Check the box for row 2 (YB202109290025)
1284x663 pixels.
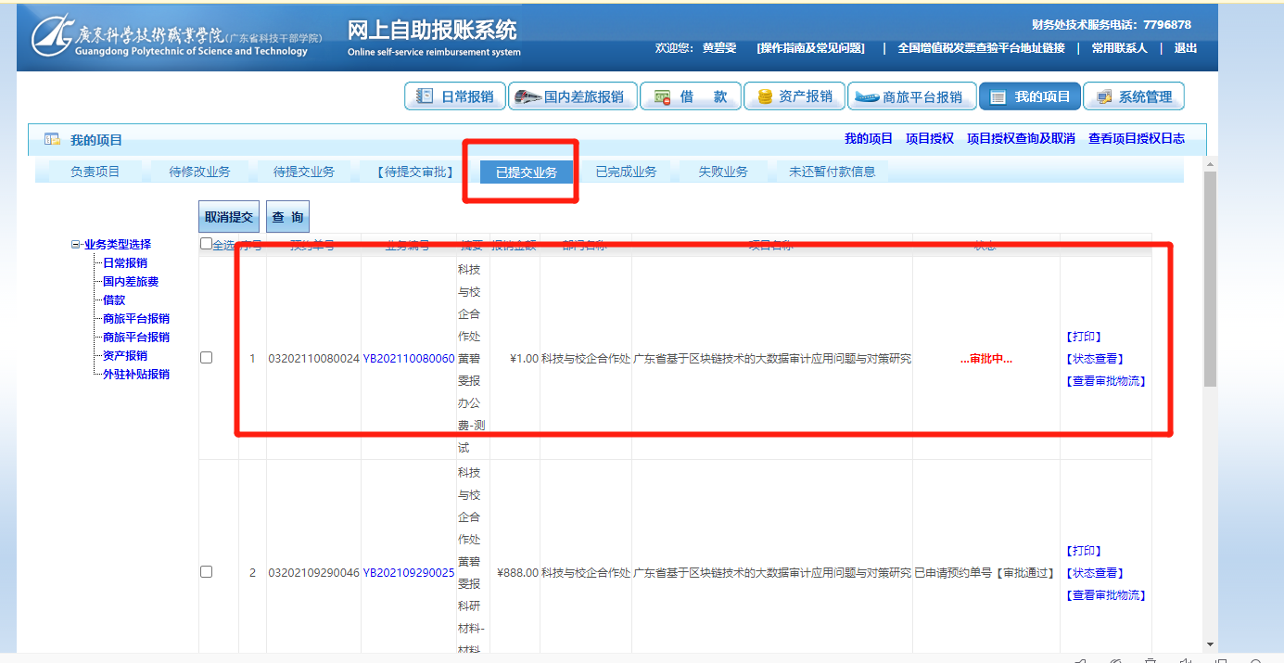(x=207, y=572)
